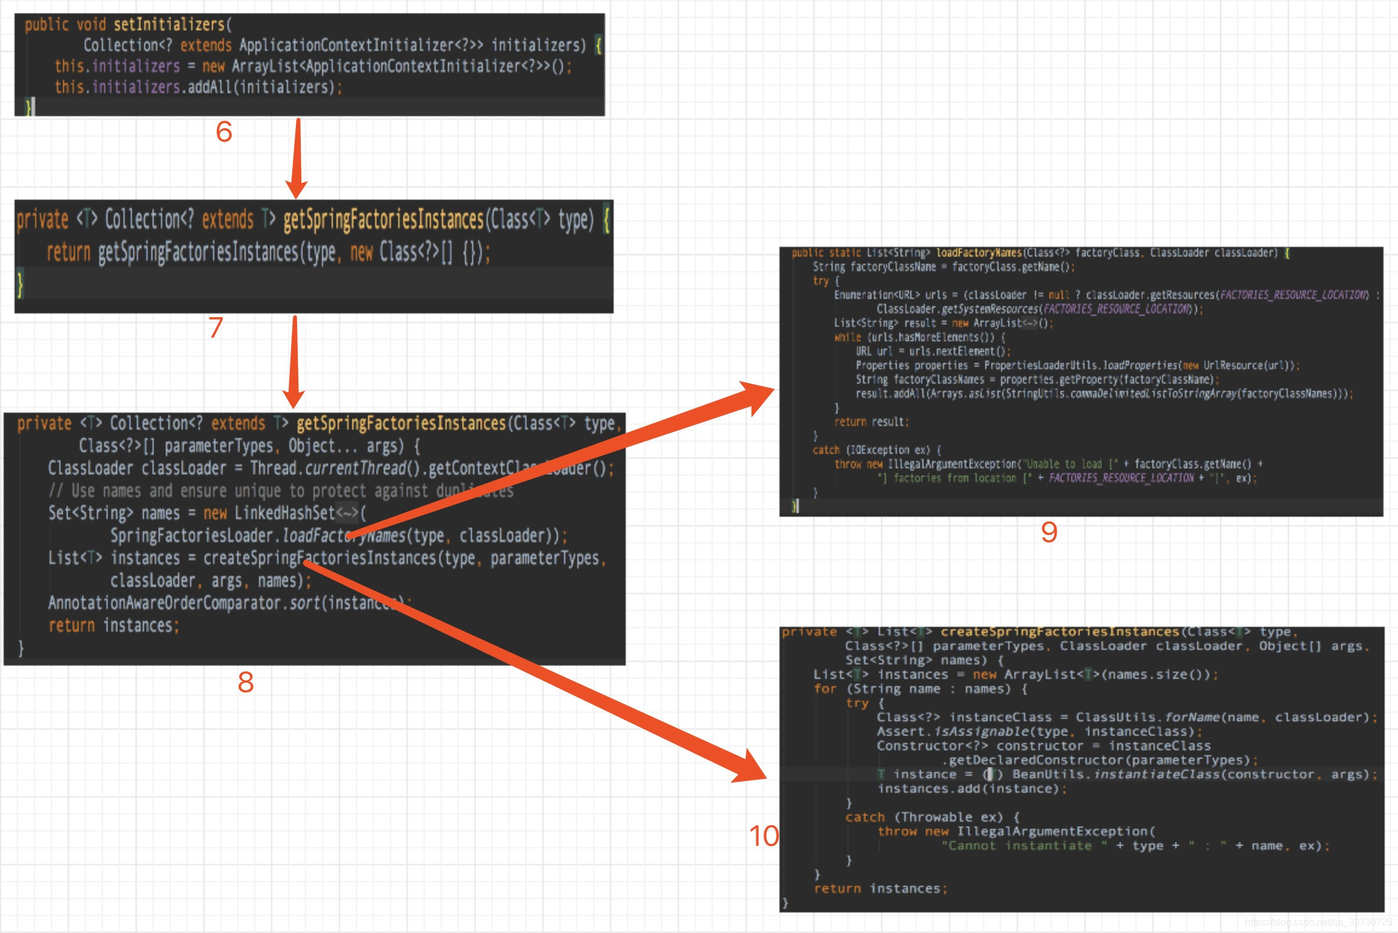Select 'List<T> instances = new ArrayList<T>(names.size());'
Viewport: 1398px width, 933px height.
tap(1016, 675)
